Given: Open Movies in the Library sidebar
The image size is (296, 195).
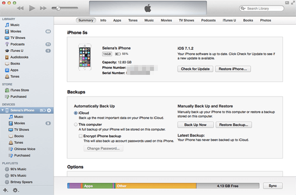Looking at the screenshot, I should (x=13, y=32).
